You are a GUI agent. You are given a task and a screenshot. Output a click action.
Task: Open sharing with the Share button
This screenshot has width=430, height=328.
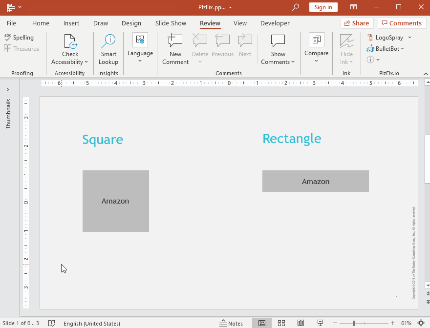tap(357, 23)
